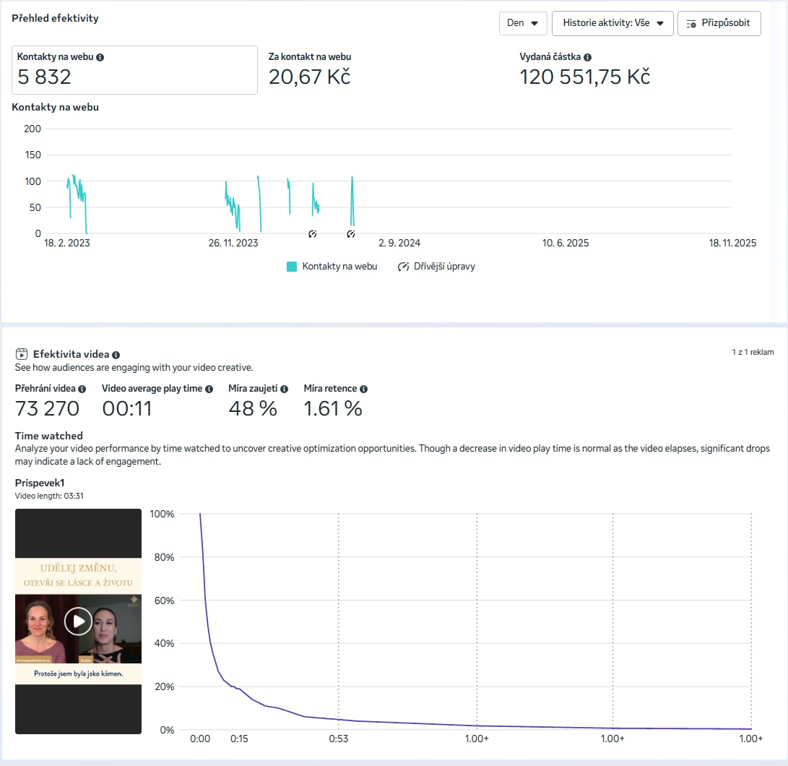788x766 pixels.
Task: Play the Prispevek1 video thumbnail
Action: pyautogui.click(x=78, y=621)
